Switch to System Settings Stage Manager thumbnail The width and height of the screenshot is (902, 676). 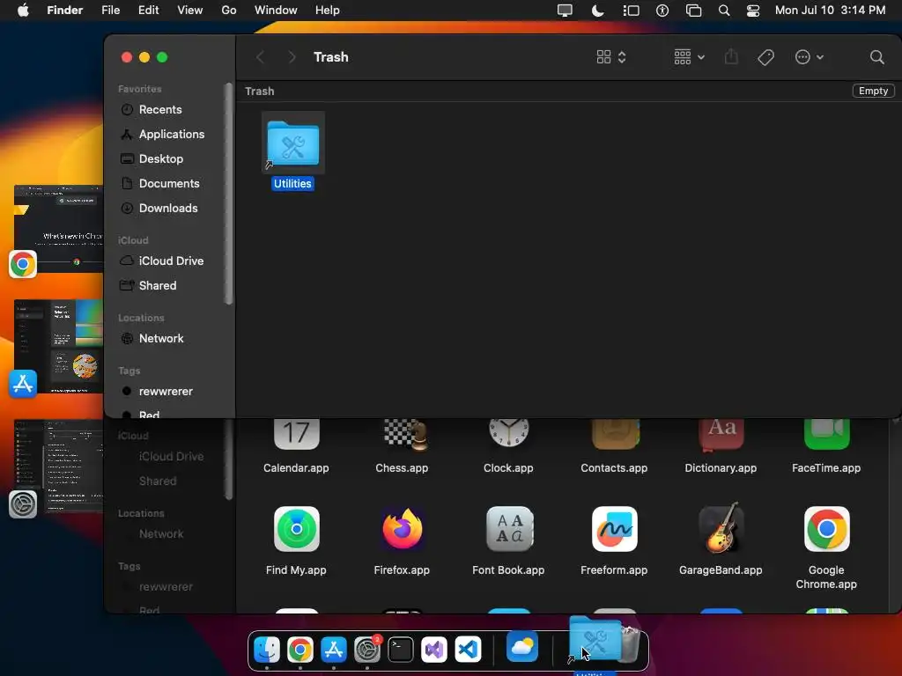coord(57,467)
